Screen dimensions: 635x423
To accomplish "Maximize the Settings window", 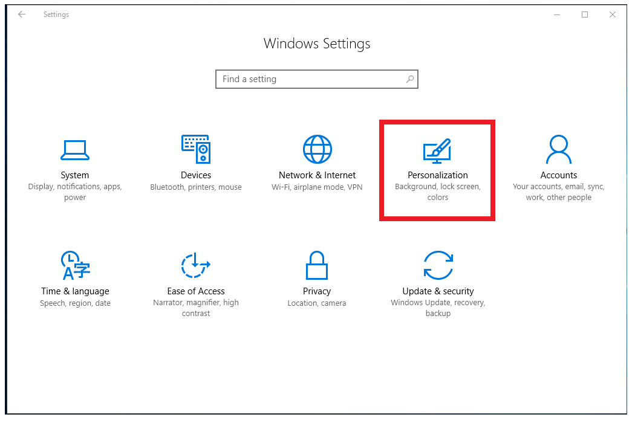I will point(585,15).
